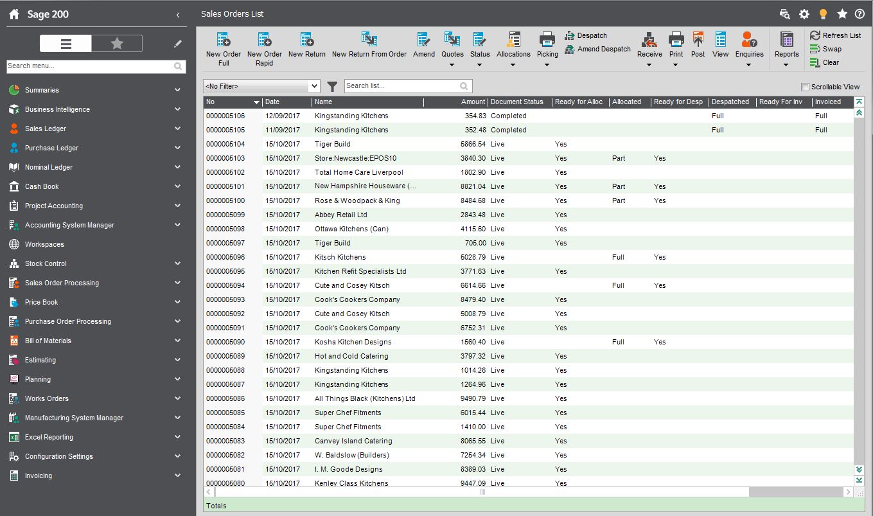Click in the Search menu field
Viewport: 873px width, 516px height.
tap(96, 66)
